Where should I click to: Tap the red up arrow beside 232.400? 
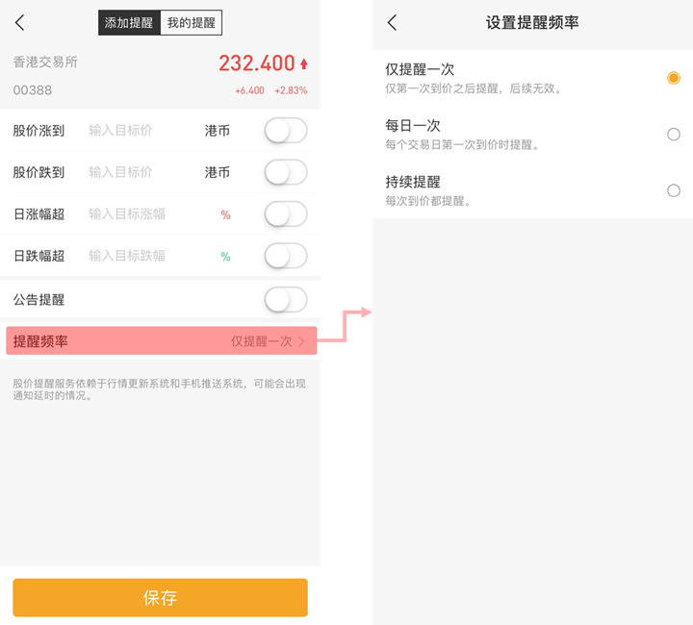303,64
